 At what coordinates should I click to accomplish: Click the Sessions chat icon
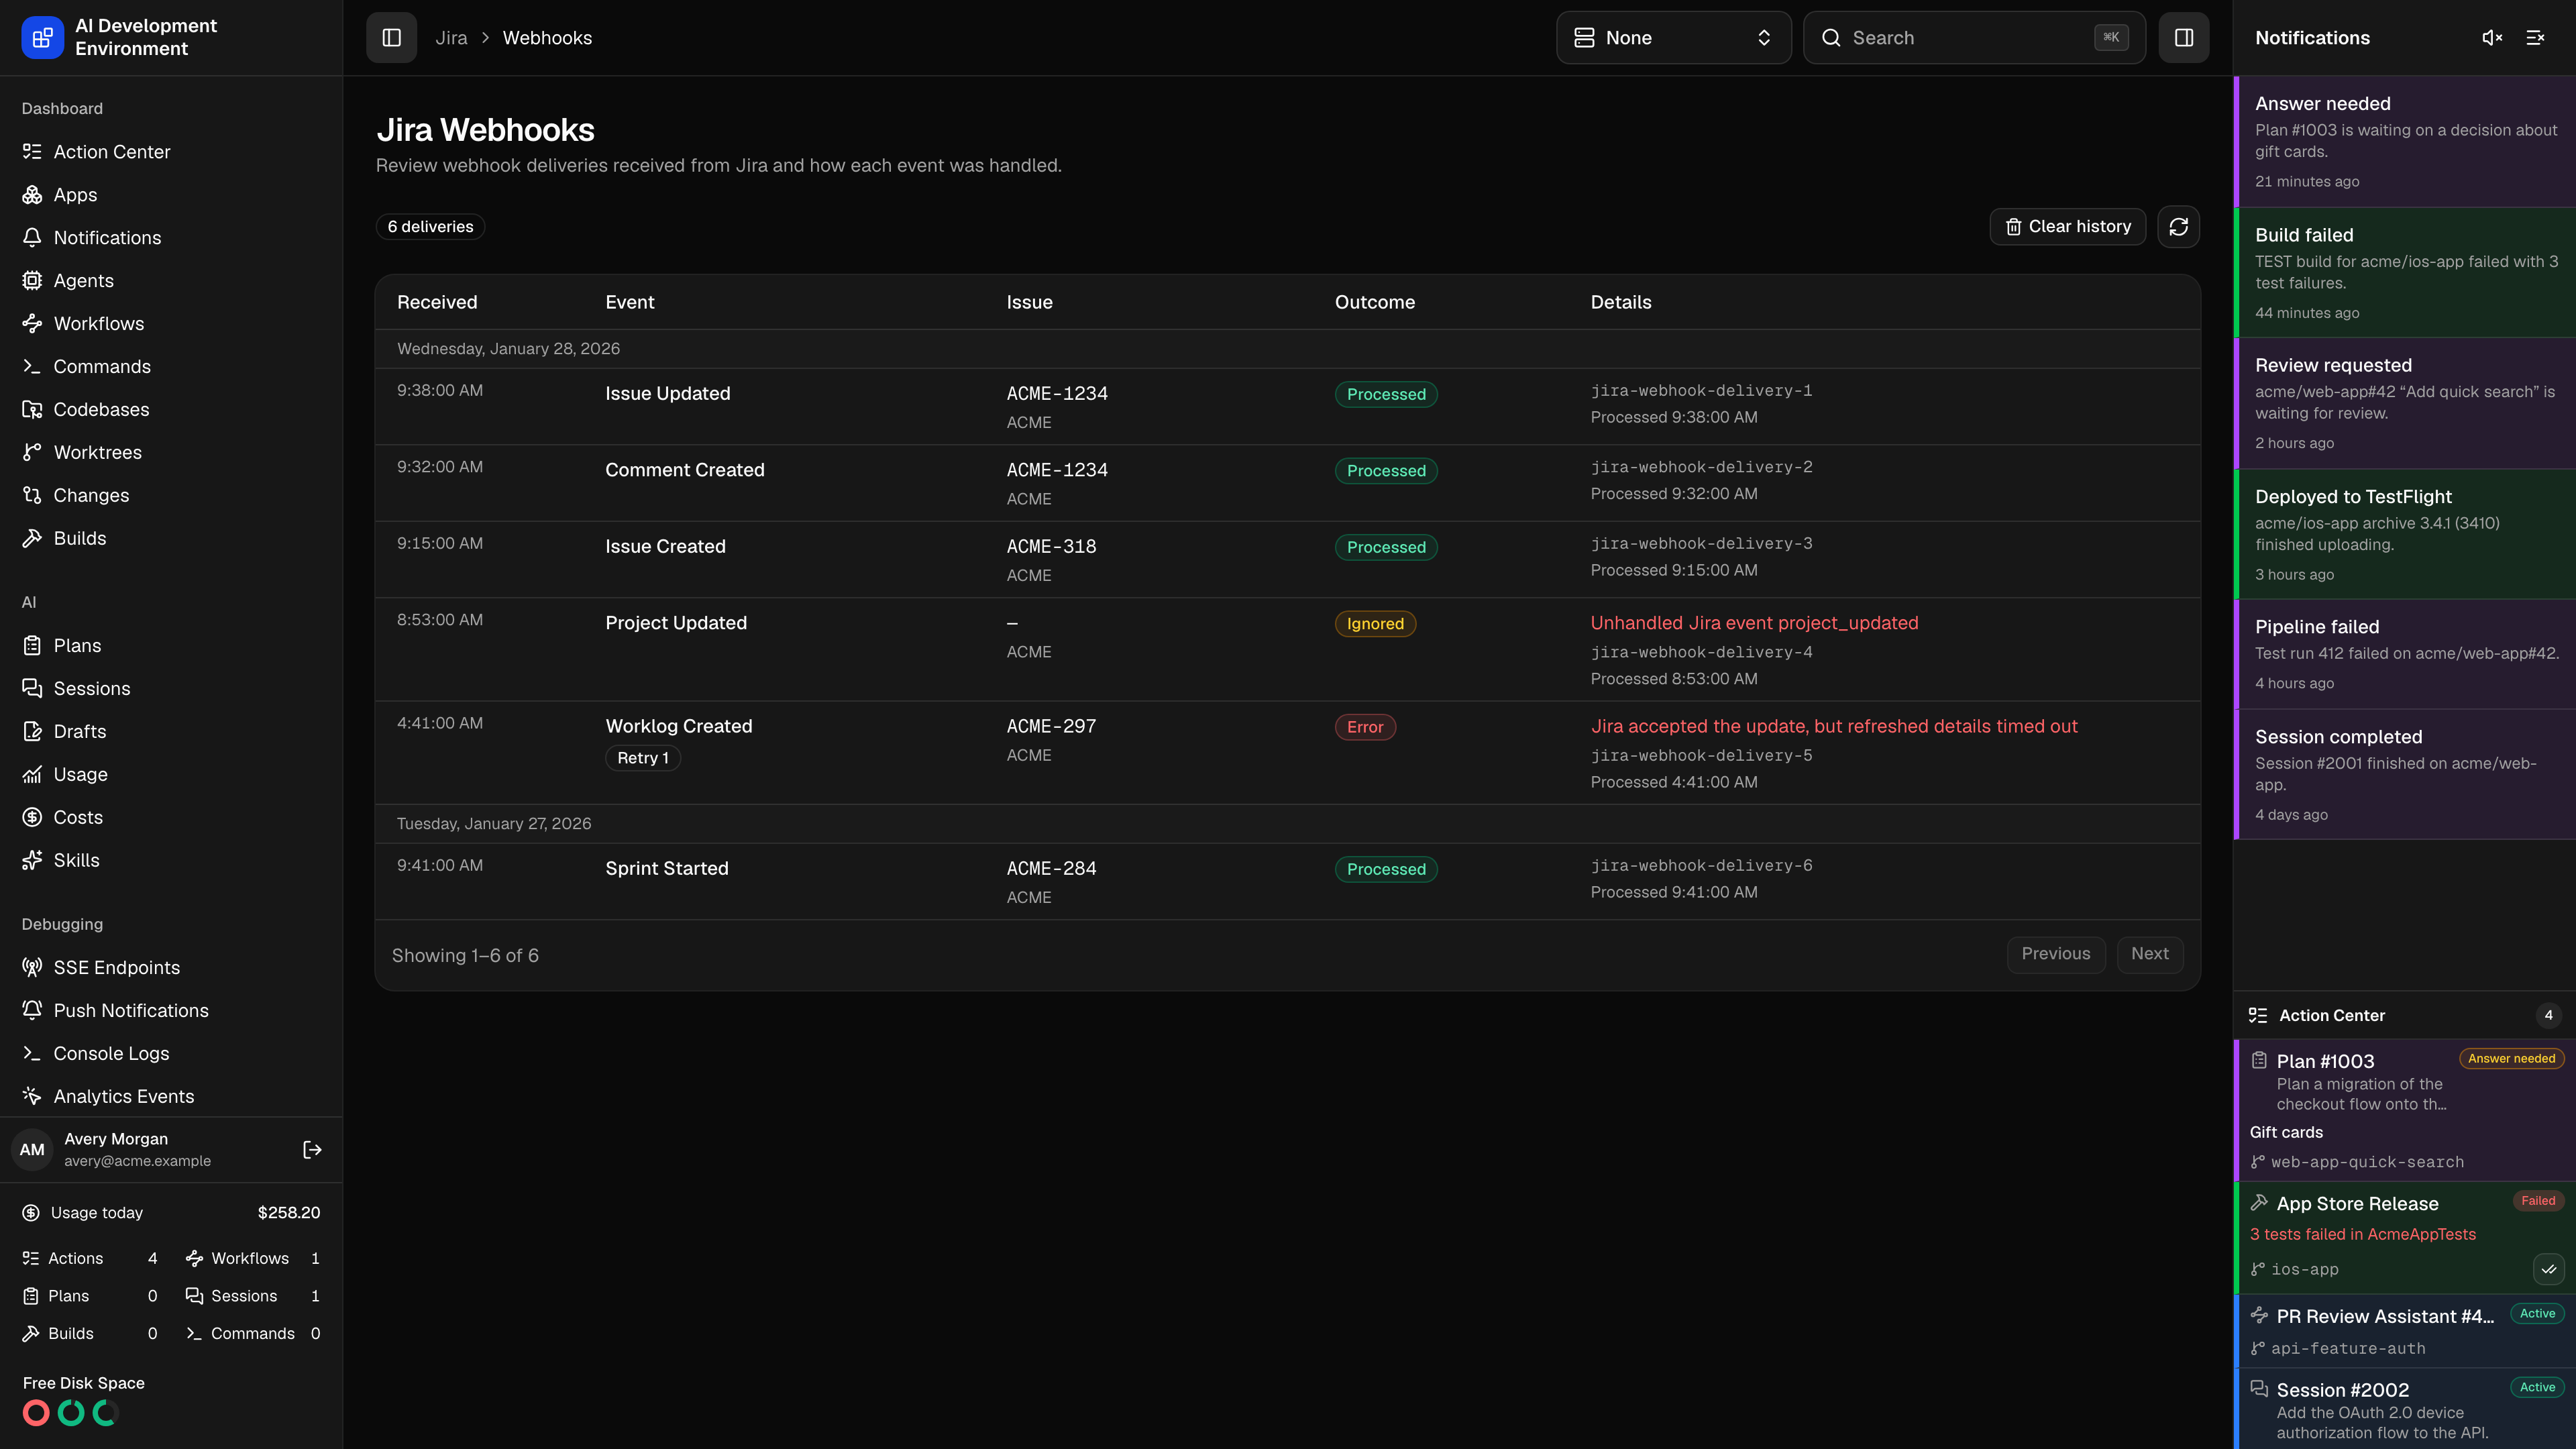click(32, 689)
